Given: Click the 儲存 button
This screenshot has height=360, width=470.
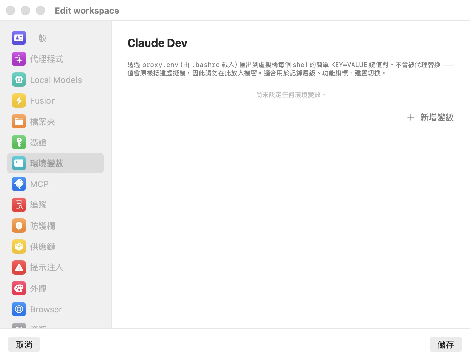Looking at the screenshot, I should point(446,344).
